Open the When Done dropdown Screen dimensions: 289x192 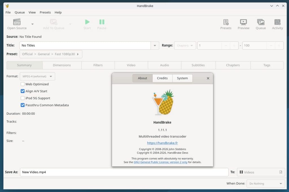pos(265,184)
